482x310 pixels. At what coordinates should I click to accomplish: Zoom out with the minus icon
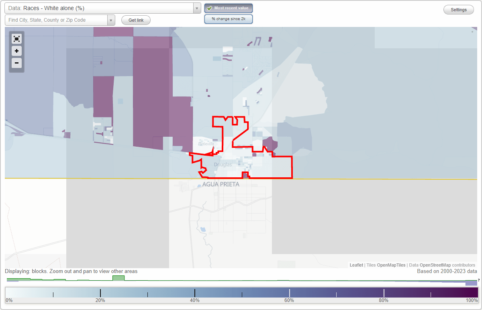(16, 63)
